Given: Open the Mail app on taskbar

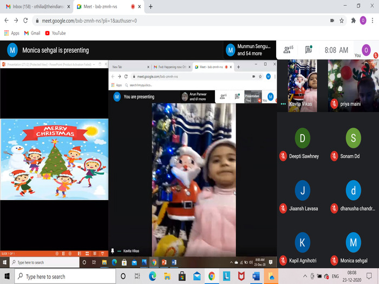Looking at the screenshot, I should [x=197, y=276].
